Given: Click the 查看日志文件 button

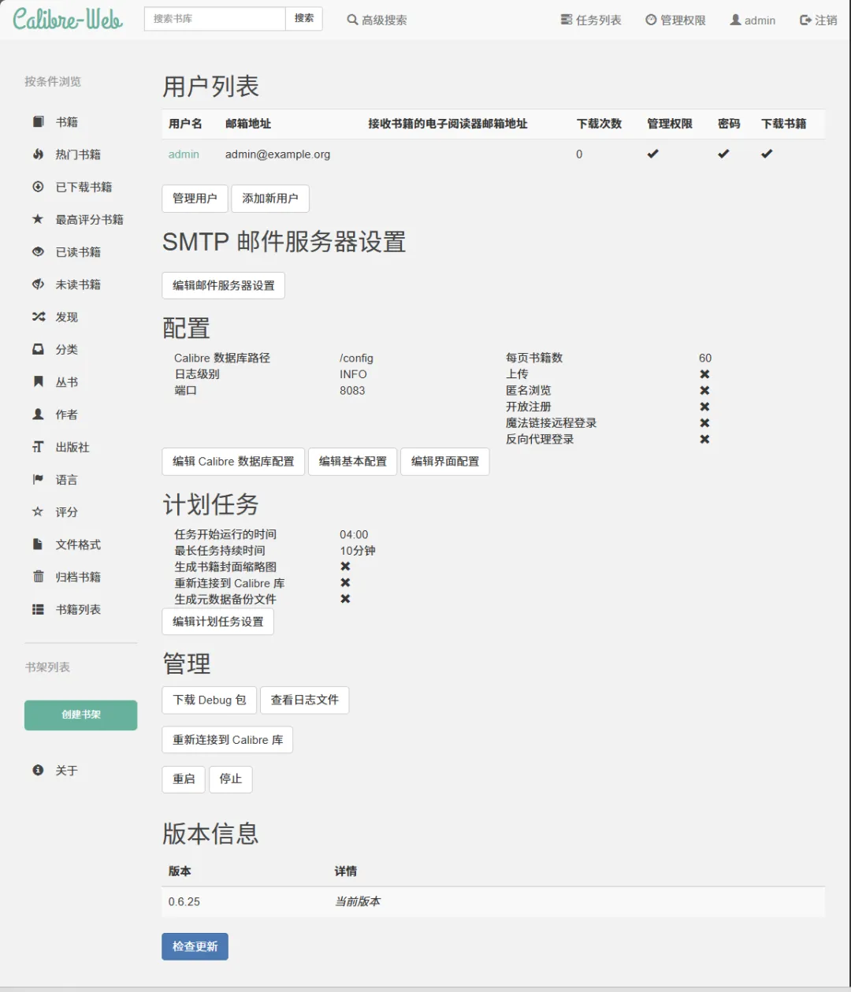Looking at the screenshot, I should click(305, 700).
